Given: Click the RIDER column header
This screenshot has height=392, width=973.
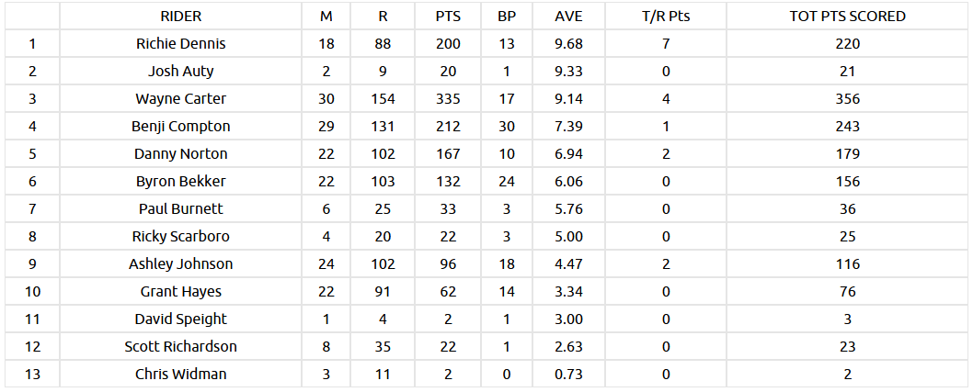Looking at the screenshot, I should pos(180,17).
